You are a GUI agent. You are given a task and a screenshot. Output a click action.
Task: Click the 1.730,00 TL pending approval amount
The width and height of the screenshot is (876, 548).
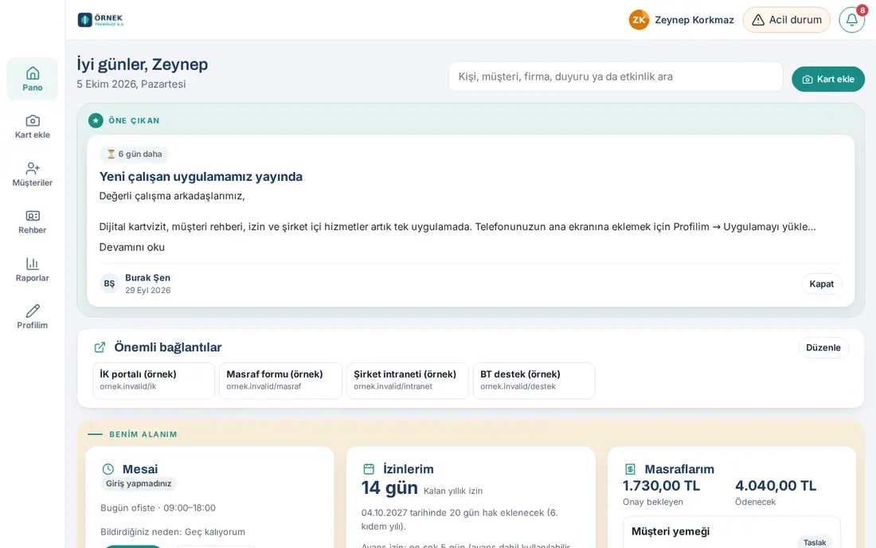click(661, 485)
